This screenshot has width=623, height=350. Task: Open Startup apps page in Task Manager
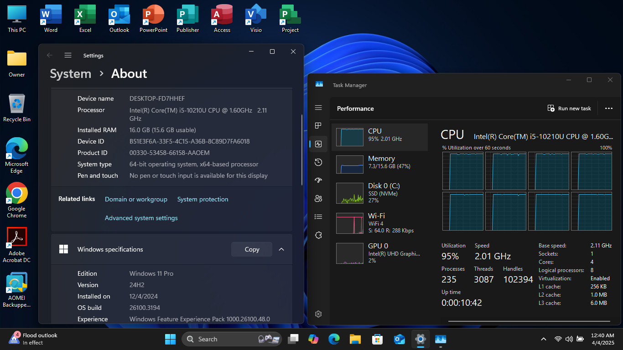(x=318, y=180)
